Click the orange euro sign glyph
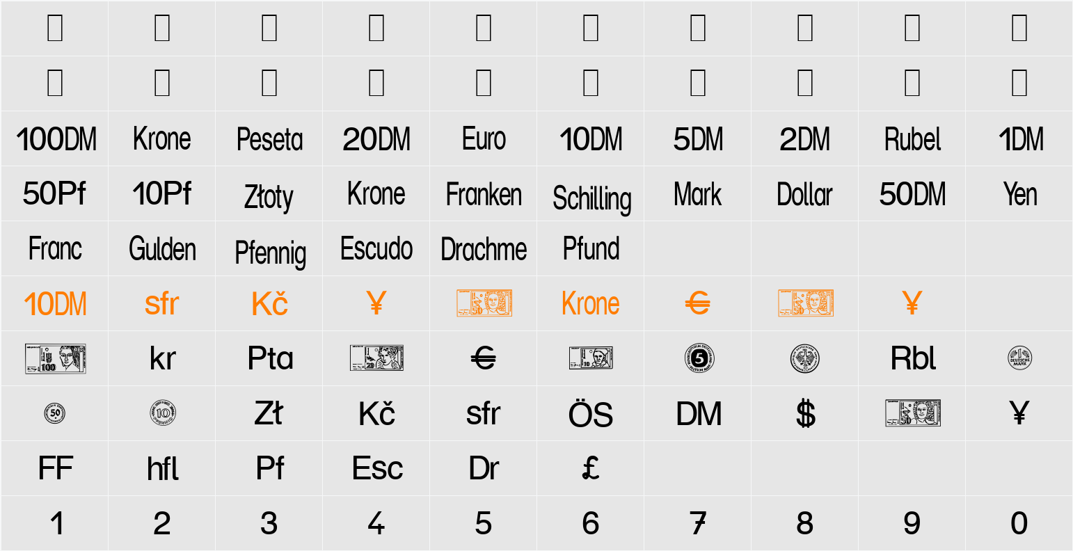 (698, 304)
